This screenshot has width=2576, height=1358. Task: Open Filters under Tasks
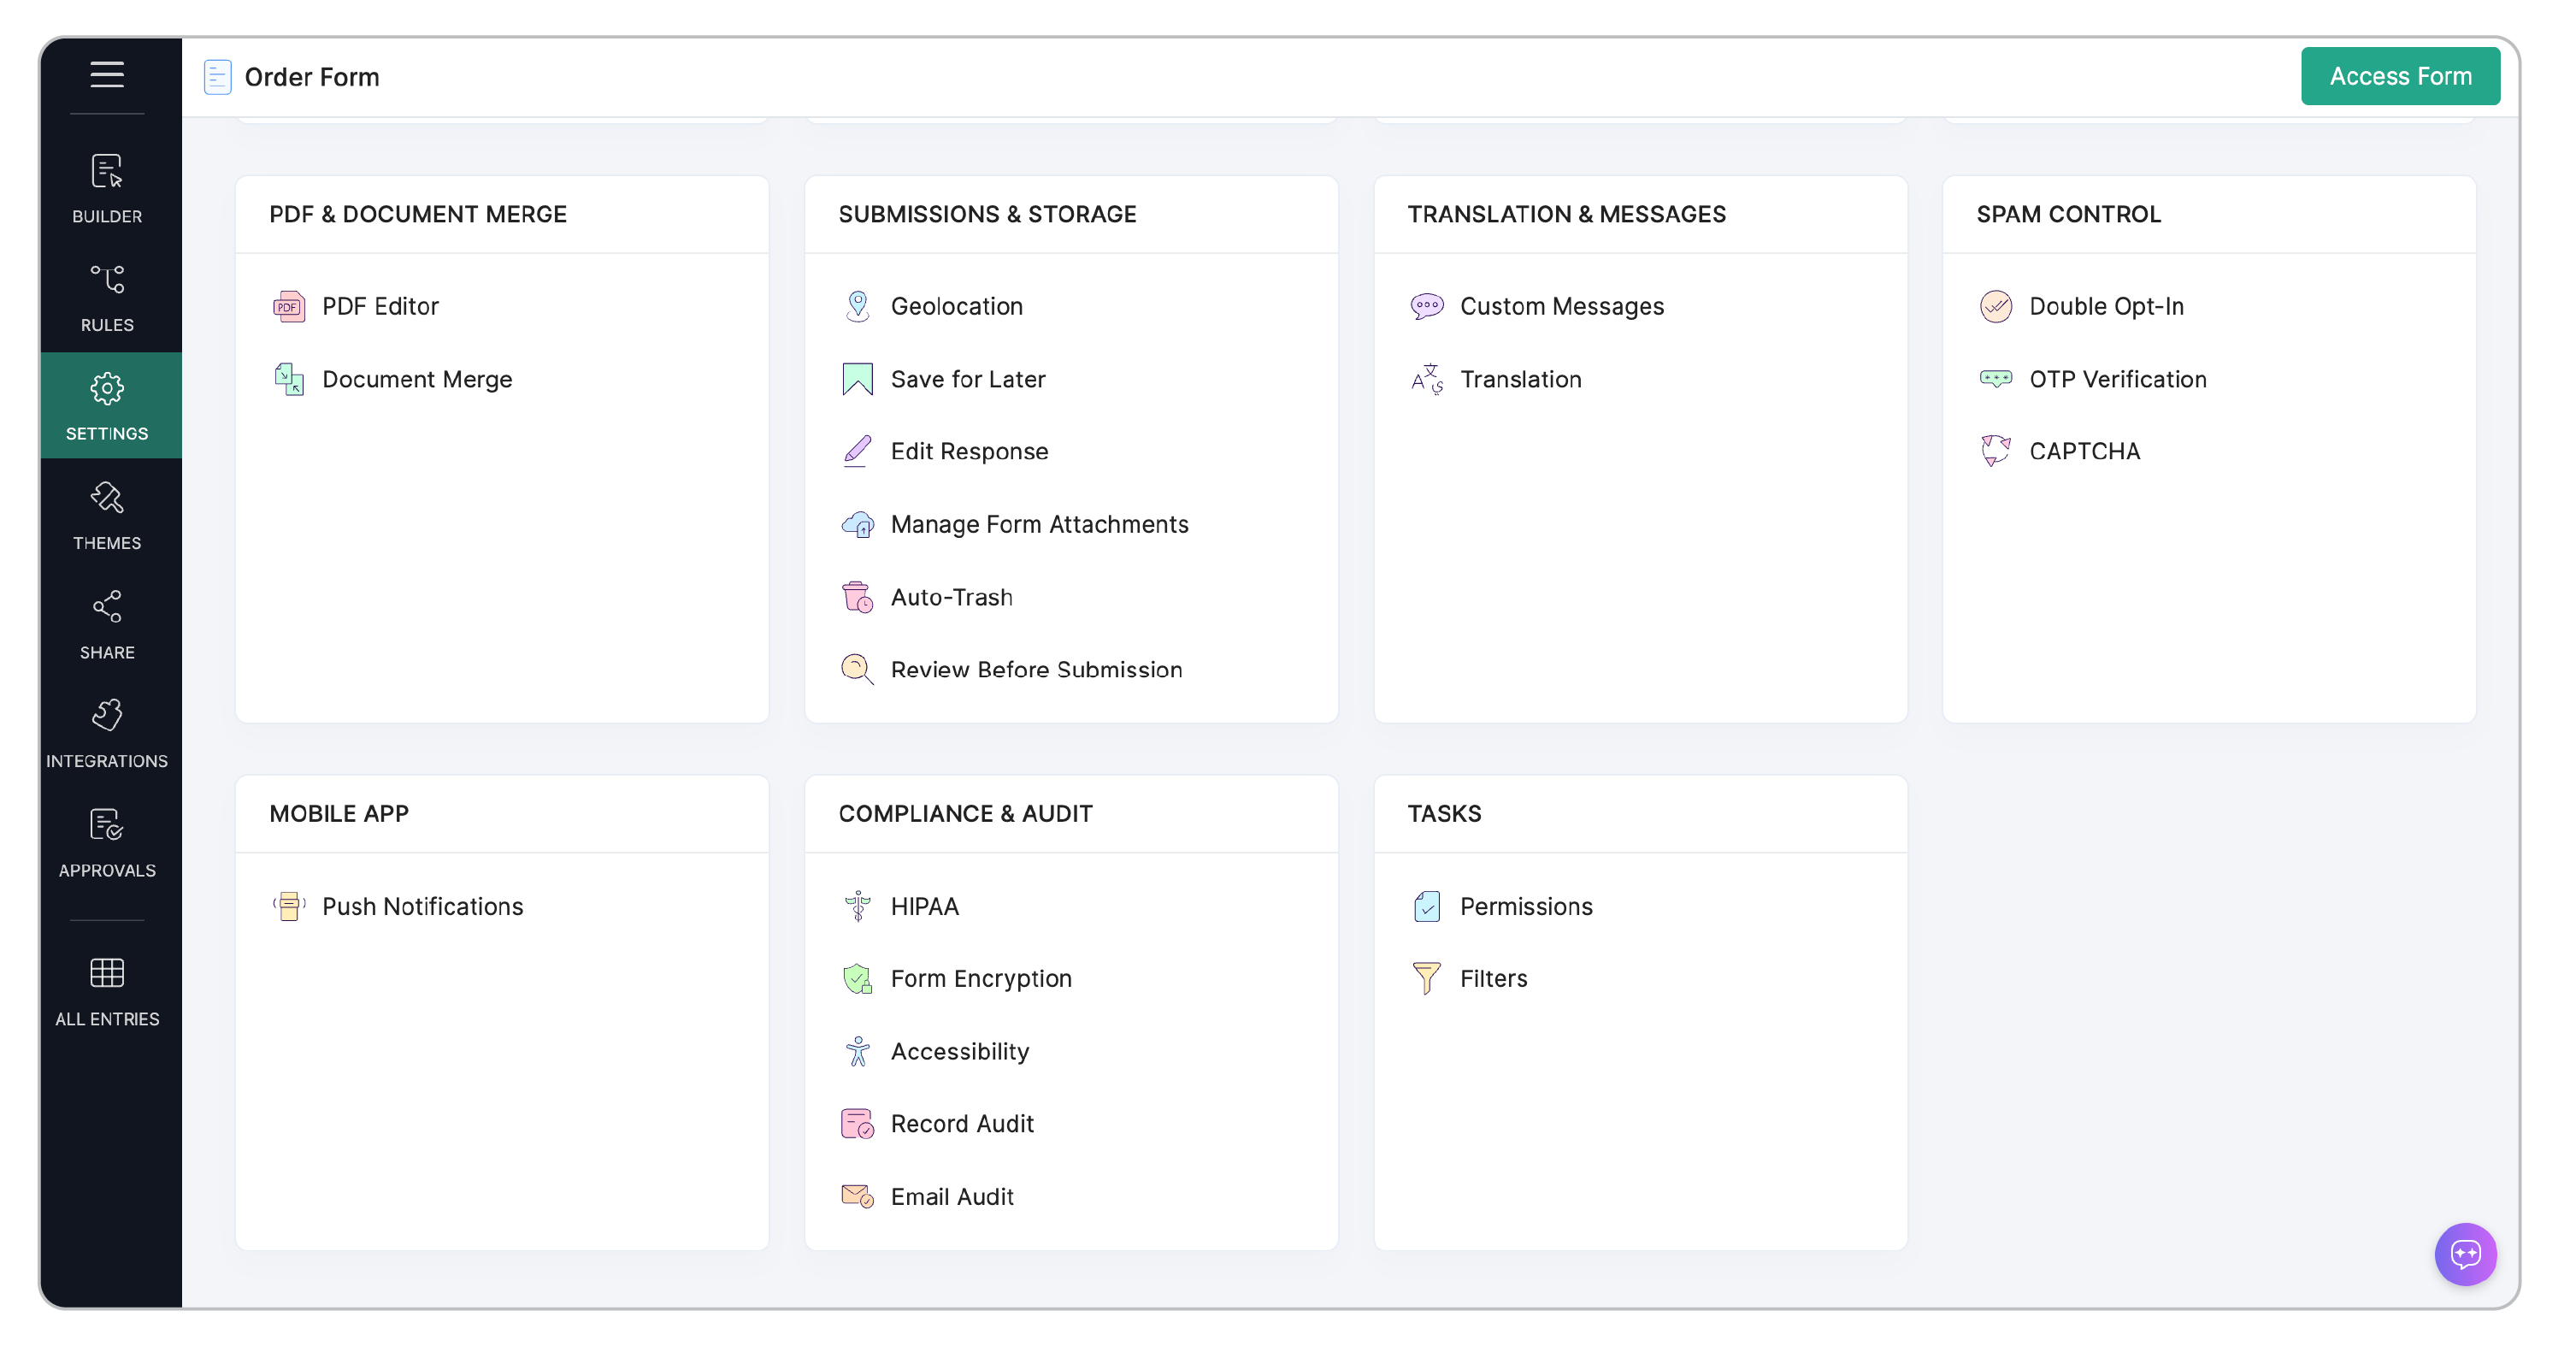click(x=1493, y=978)
